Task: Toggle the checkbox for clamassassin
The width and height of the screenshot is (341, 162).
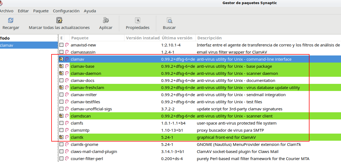Action: click(x=61, y=52)
